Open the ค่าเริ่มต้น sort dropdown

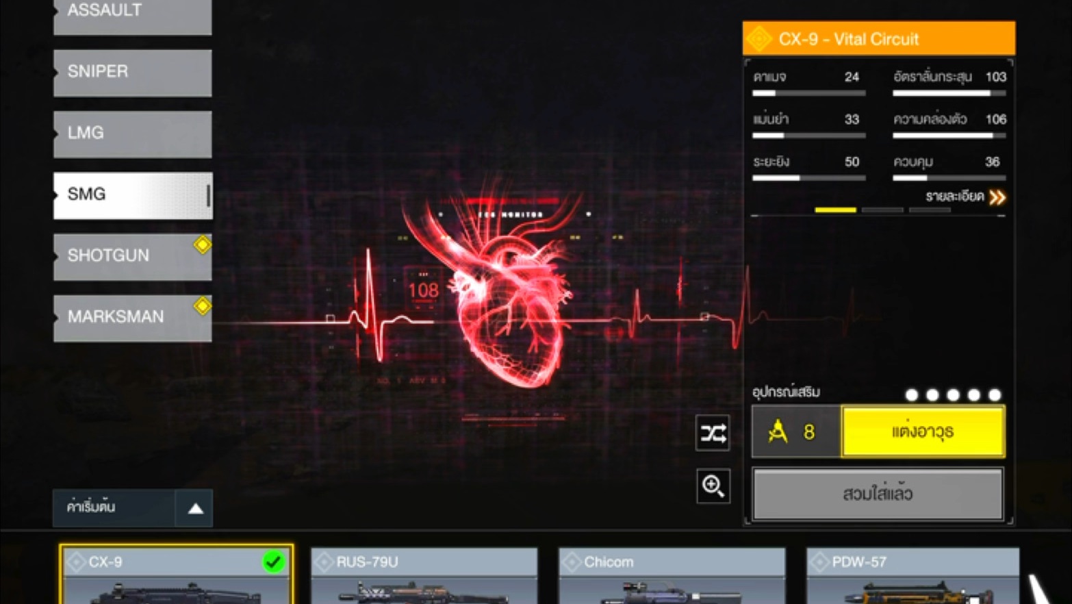coord(133,508)
